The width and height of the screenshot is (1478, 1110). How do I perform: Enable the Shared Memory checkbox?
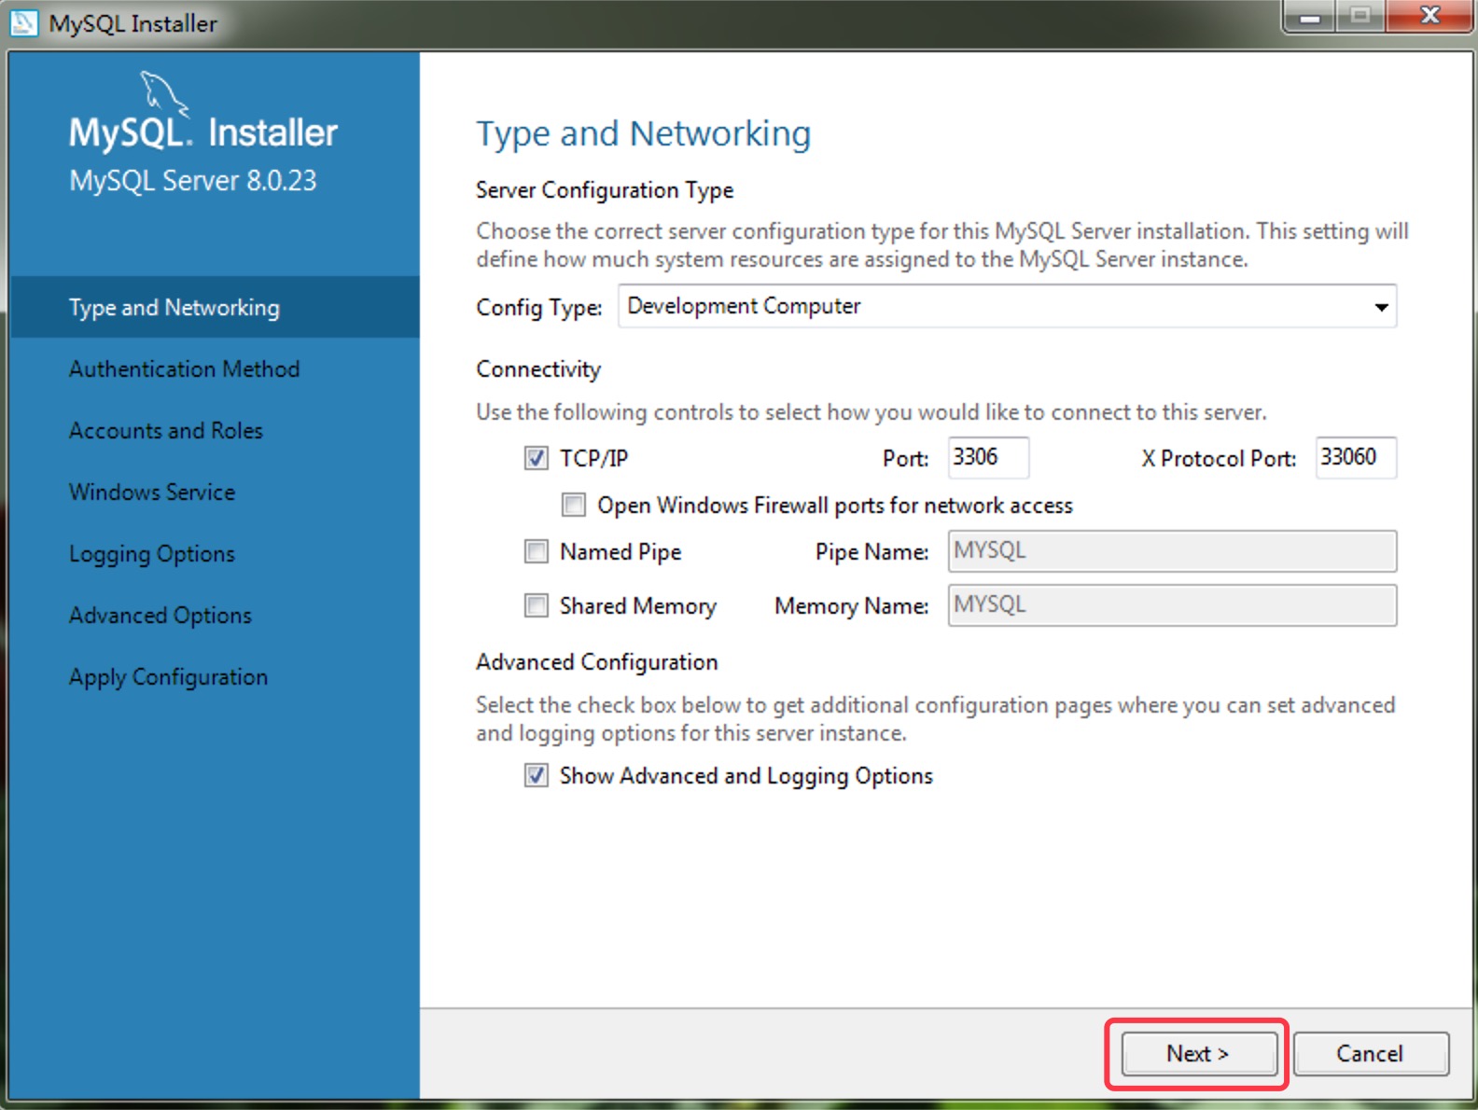pos(536,605)
